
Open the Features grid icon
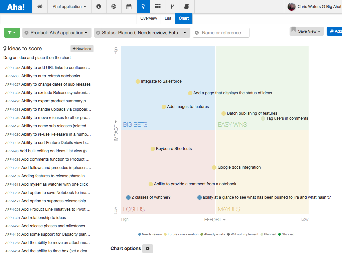(158, 6)
